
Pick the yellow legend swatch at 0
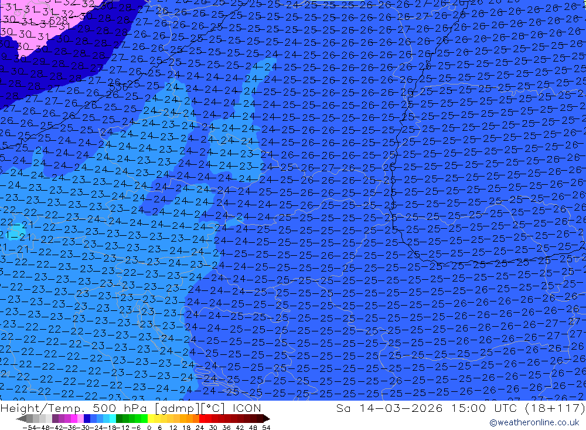[x=151, y=418]
